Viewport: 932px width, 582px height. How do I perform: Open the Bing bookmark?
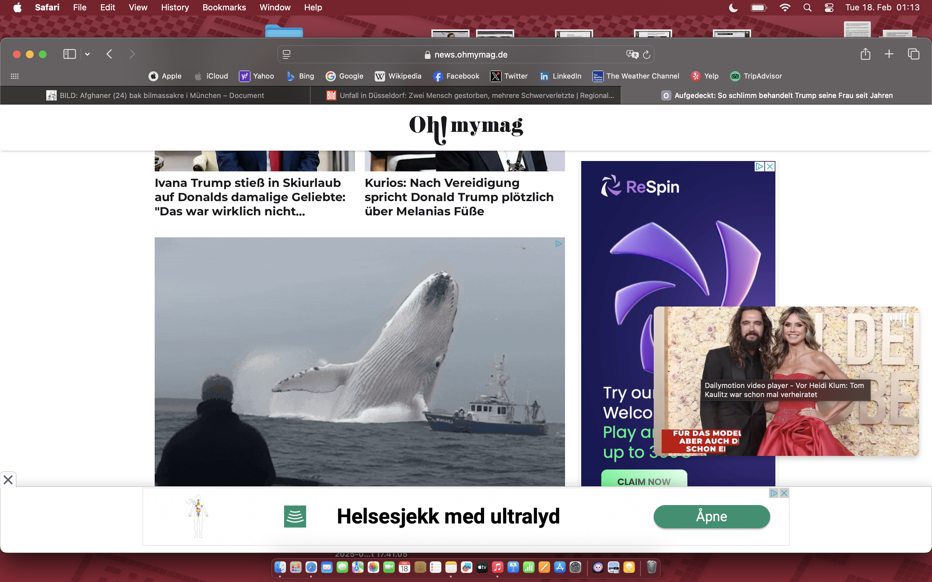pos(300,76)
